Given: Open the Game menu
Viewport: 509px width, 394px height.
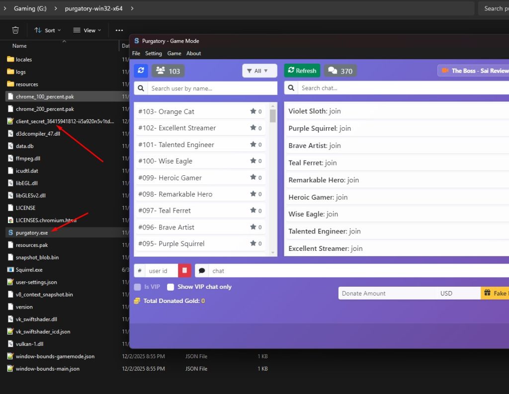Looking at the screenshot, I should click(x=174, y=53).
